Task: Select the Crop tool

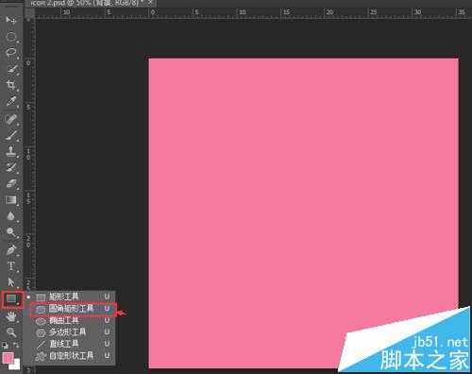Action: 11,85
